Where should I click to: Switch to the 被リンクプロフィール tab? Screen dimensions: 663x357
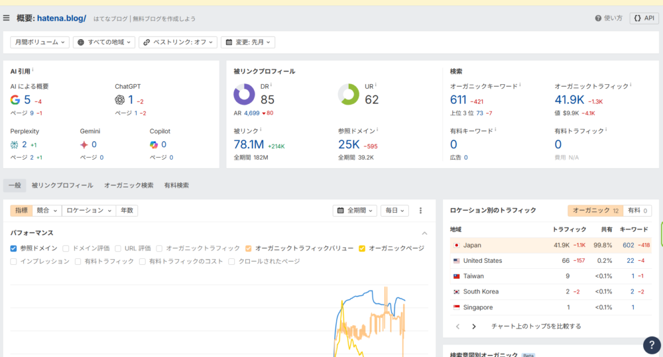62,185
